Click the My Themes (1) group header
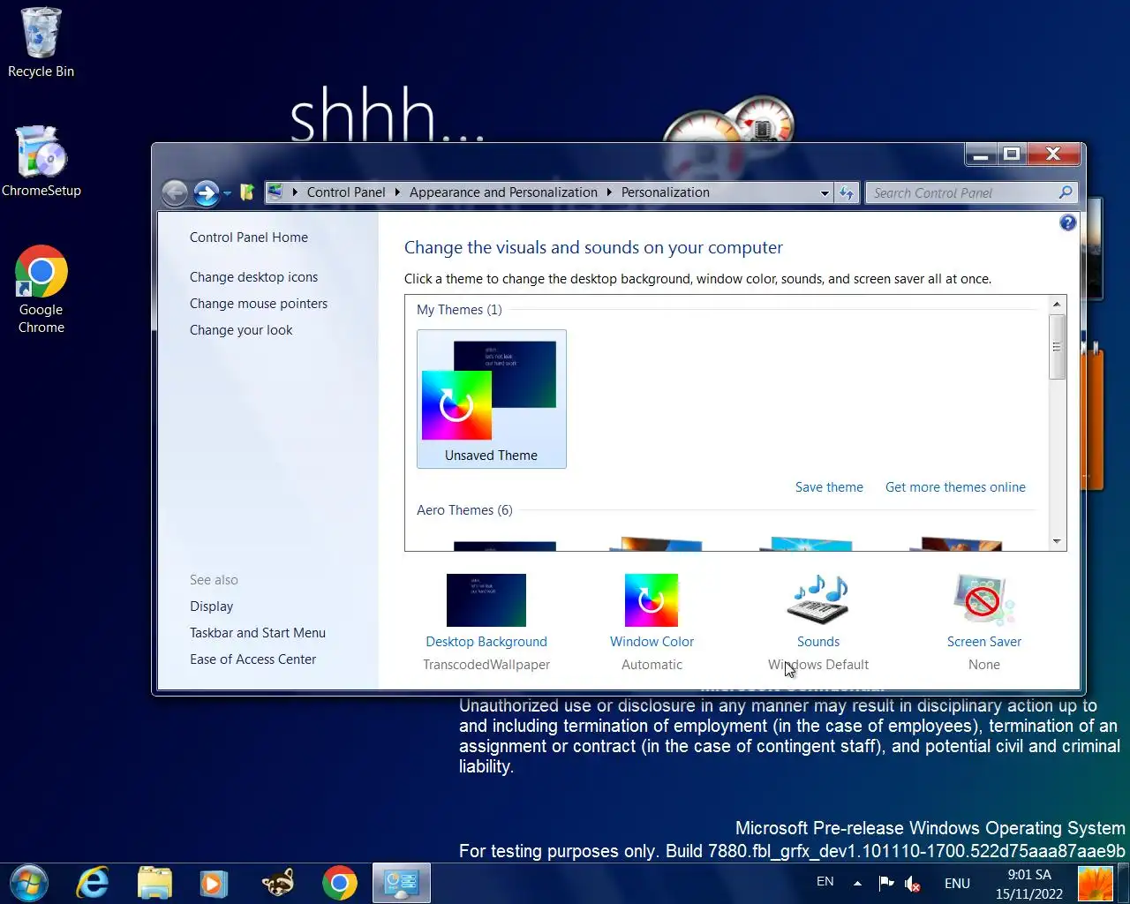 click(459, 310)
